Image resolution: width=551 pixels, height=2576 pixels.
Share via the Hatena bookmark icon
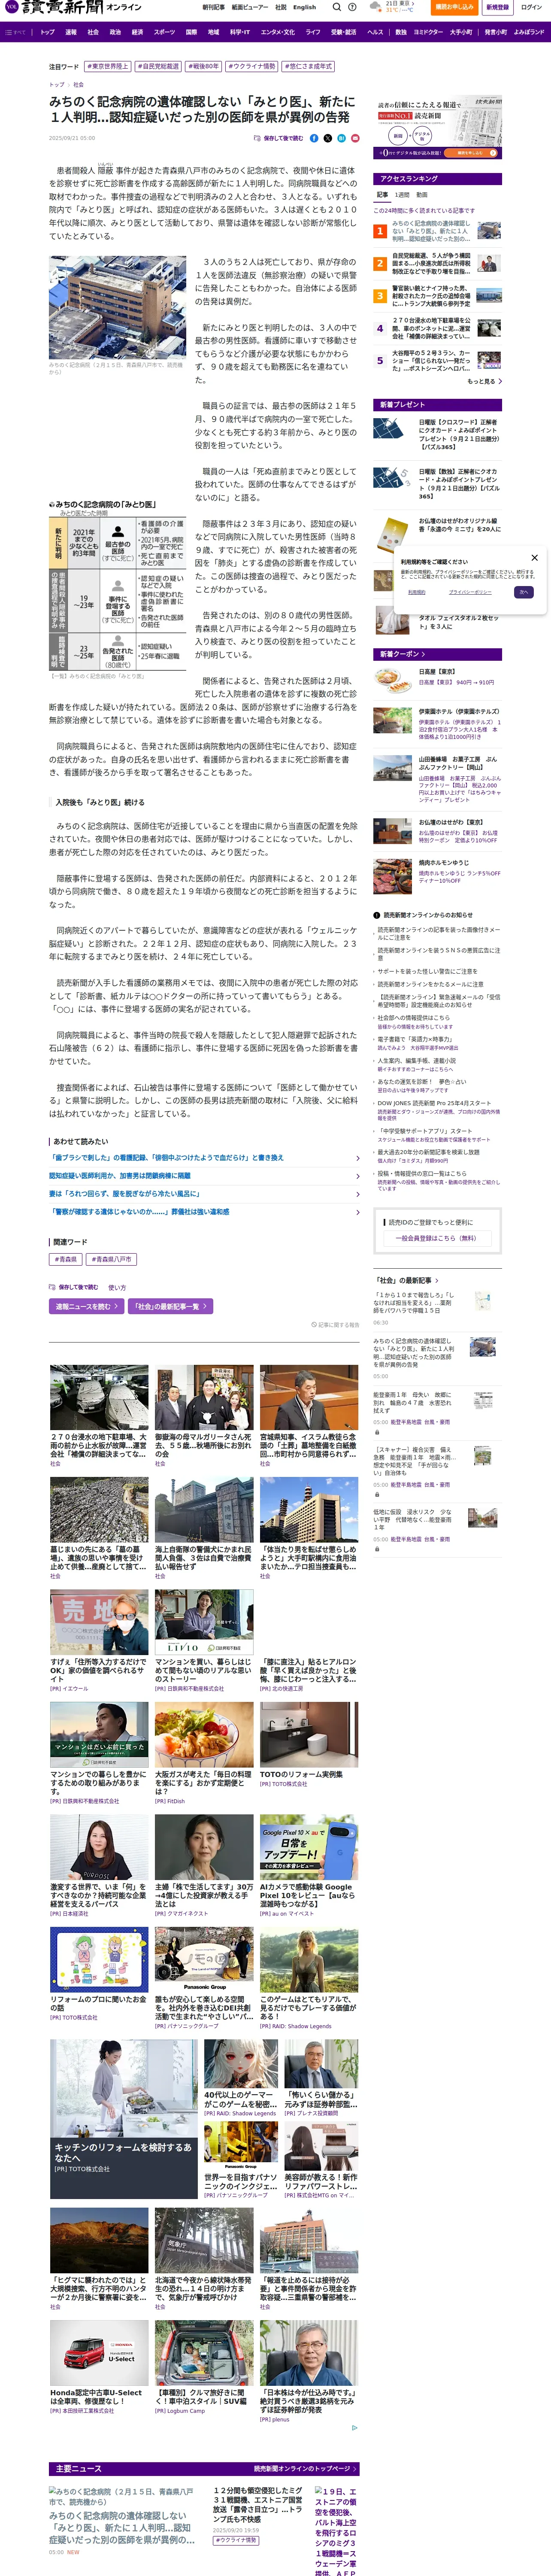point(341,138)
